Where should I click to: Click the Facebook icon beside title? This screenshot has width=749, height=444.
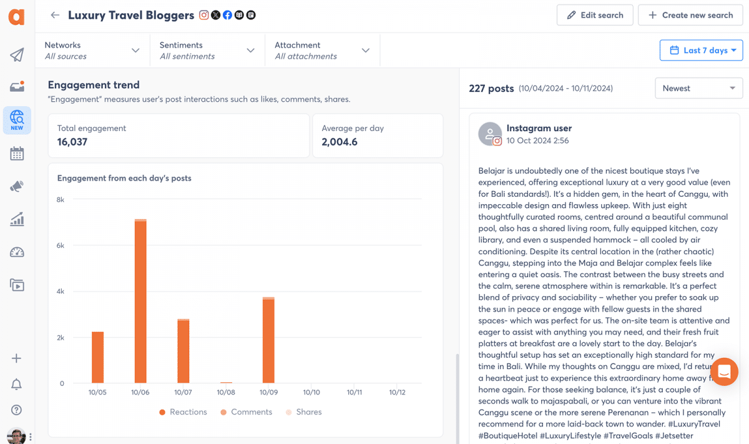(x=227, y=15)
